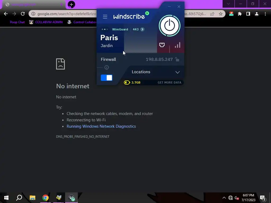Open the Windows Start menu

[6, 198]
